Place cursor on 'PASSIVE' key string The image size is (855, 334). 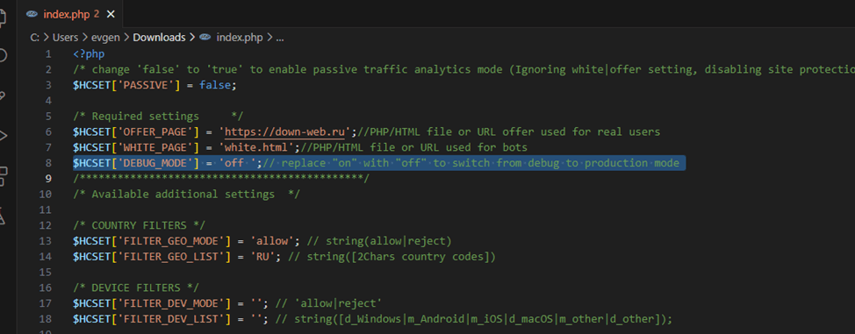click(146, 85)
